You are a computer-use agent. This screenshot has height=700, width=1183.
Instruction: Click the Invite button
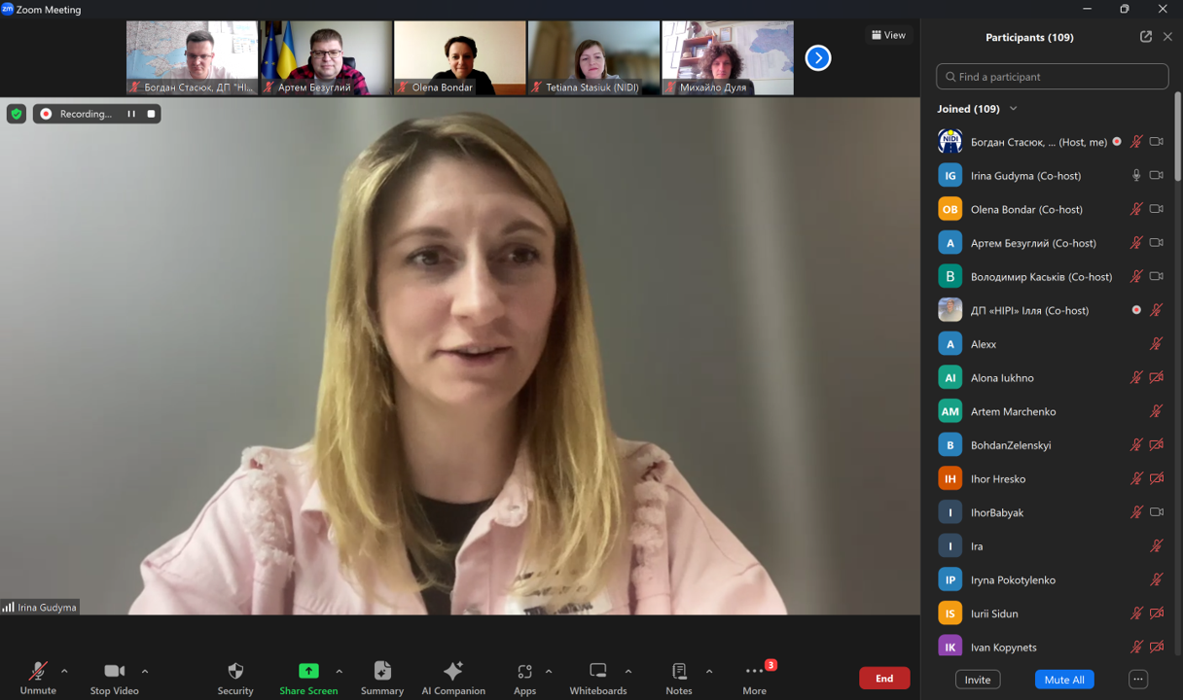(x=978, y=680)
